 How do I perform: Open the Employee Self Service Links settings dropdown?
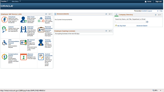coord(50,14)
